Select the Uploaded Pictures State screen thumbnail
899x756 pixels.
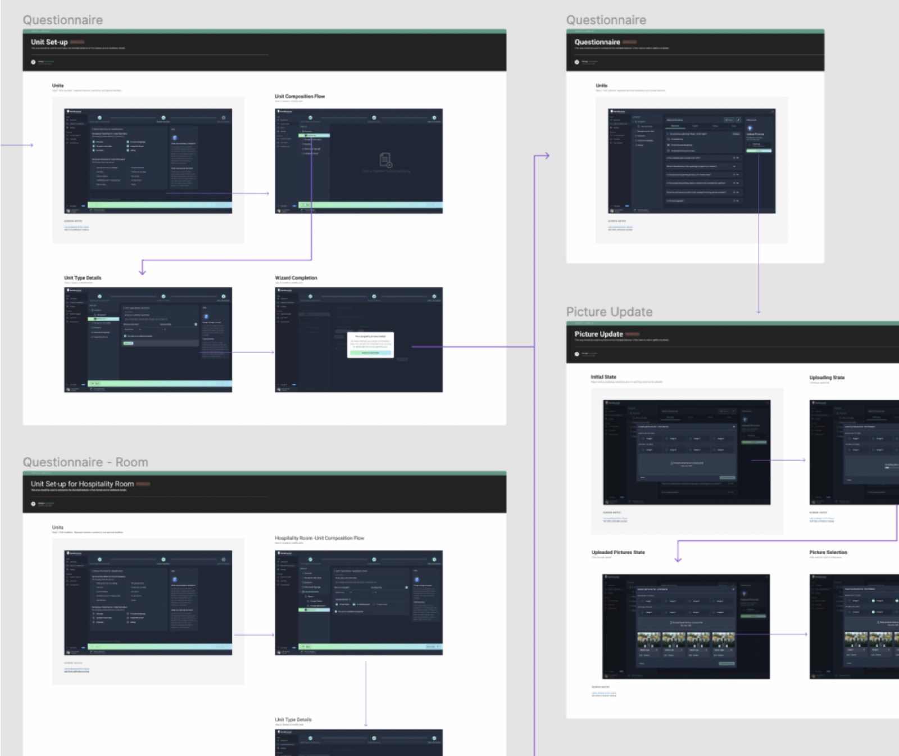coord(686,627)
